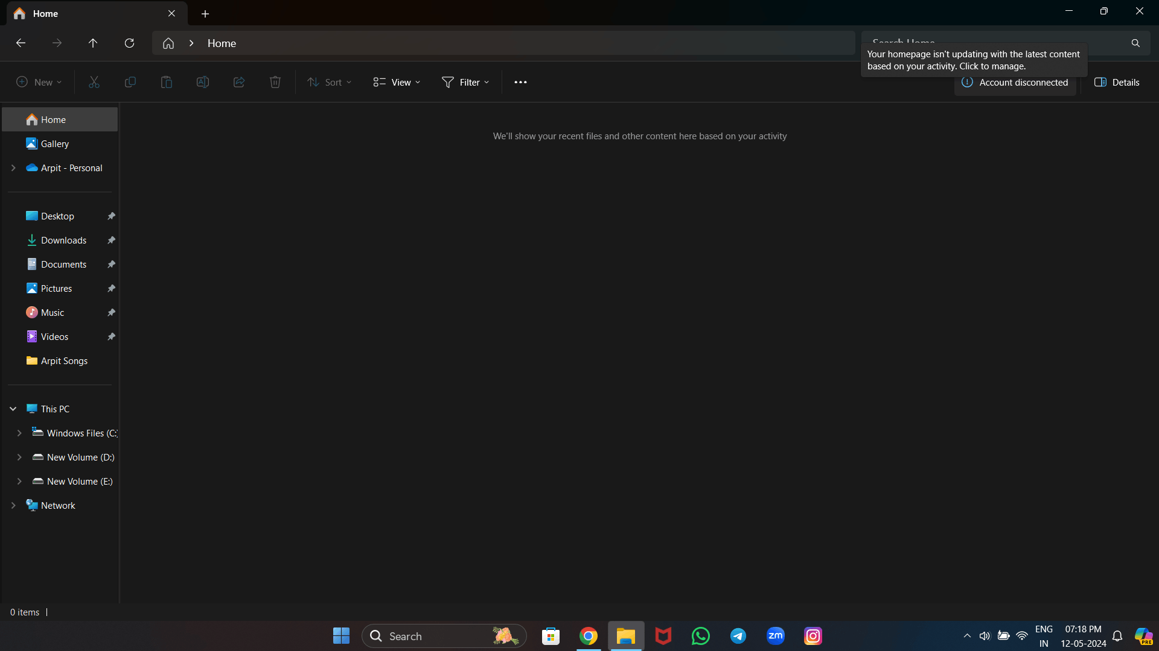Open Copilot from taskbar corner
This screenshot has width=1159, height=651.
[x=1143, y=636]
